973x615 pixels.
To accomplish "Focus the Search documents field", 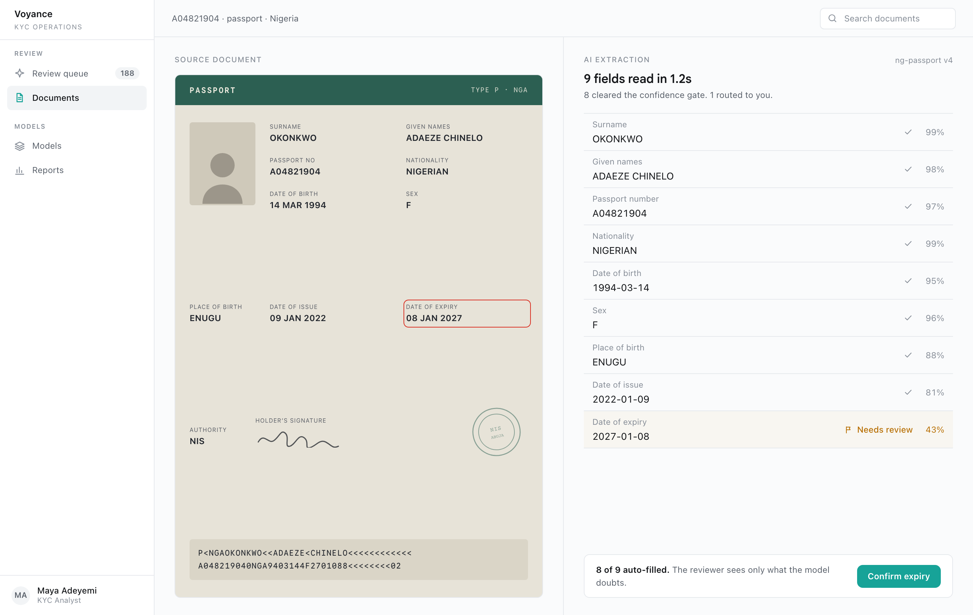I will 888,19.
